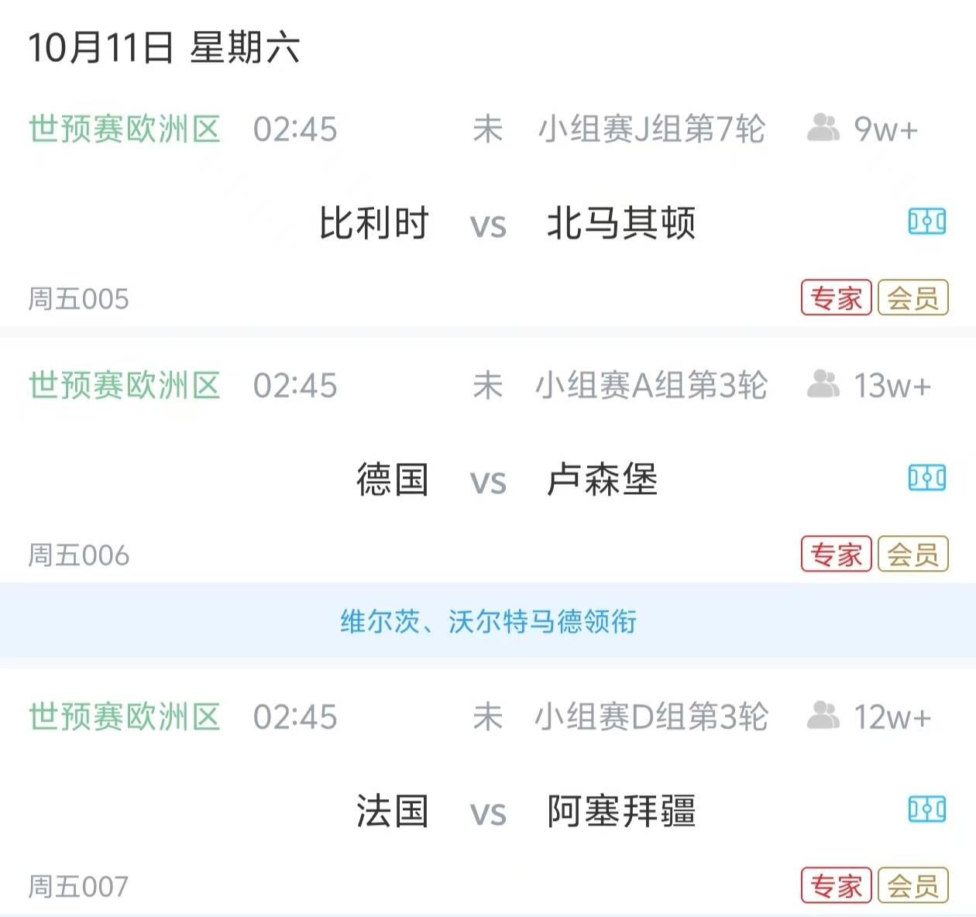Click viewers icon beside 13w+
Screen dimensions: 976x917
click(823, 384)
